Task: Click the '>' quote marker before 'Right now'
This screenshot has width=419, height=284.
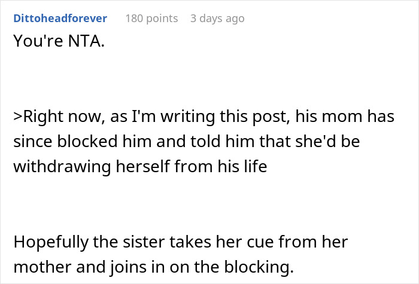Action: coord(17,117)
